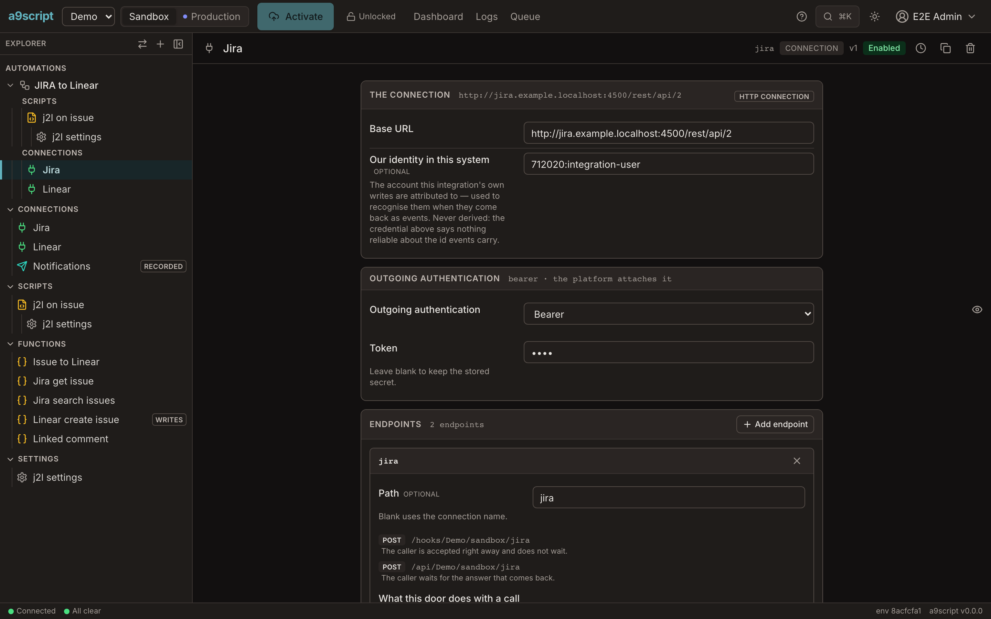Open the Notifications connection
Image resolution: width=991 pixels, height=619 pixels.
(62, 266)
